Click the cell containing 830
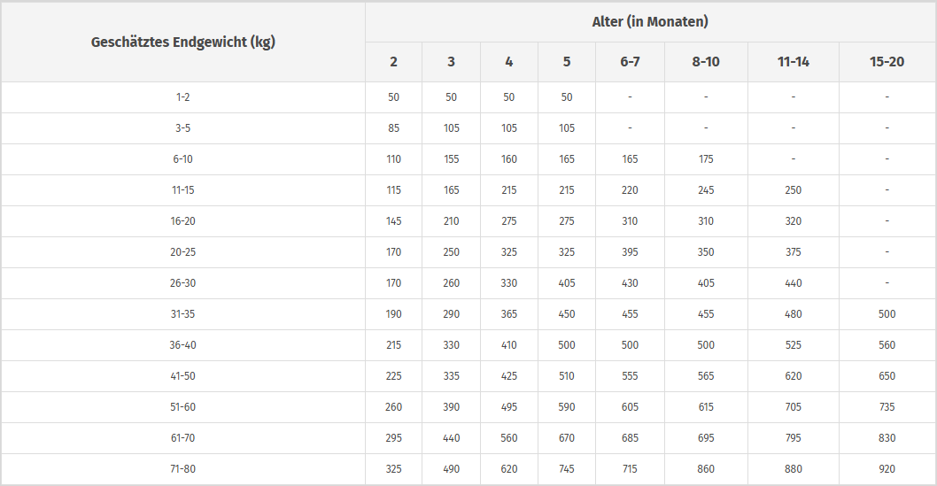Viewport: 937px width, 486px height. coord(887,438)
